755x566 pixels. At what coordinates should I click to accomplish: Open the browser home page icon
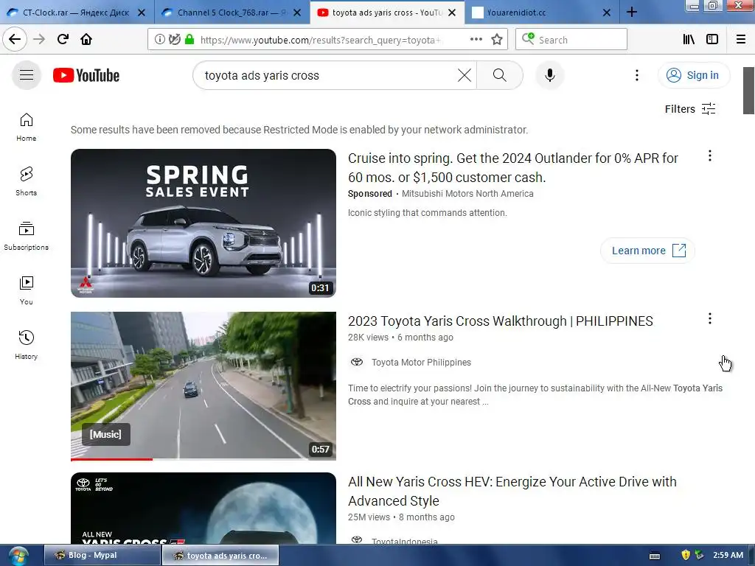coord(86,39)
